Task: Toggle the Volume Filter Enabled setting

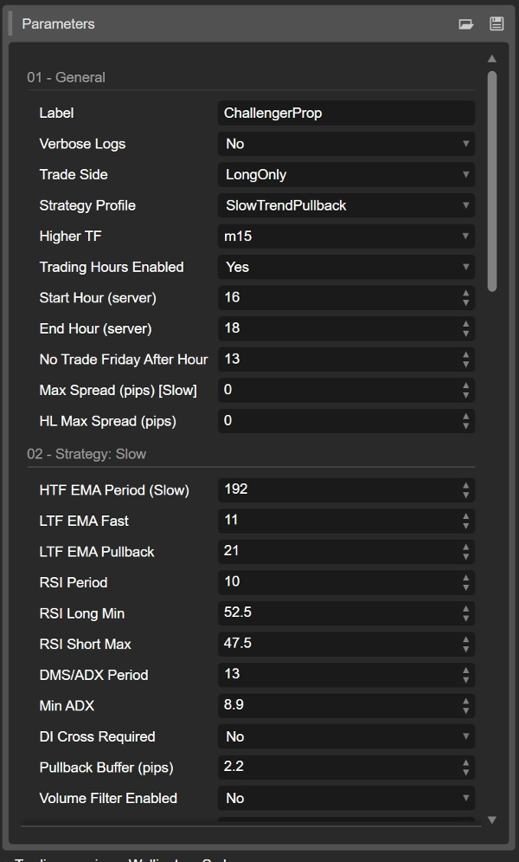Action: pos(345,798)
